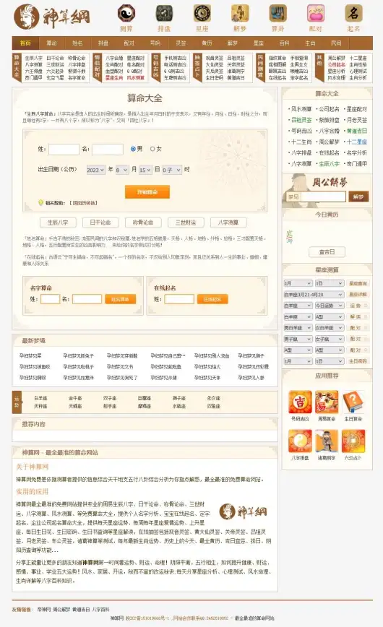Open the birth hour 0子 dropdown
This screenshot has width=383, height=627.
(172, 170)
